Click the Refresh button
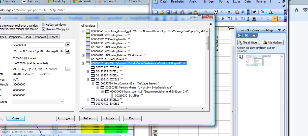The height and width of the screenshot is (136, 308). (x=88, y=118)
